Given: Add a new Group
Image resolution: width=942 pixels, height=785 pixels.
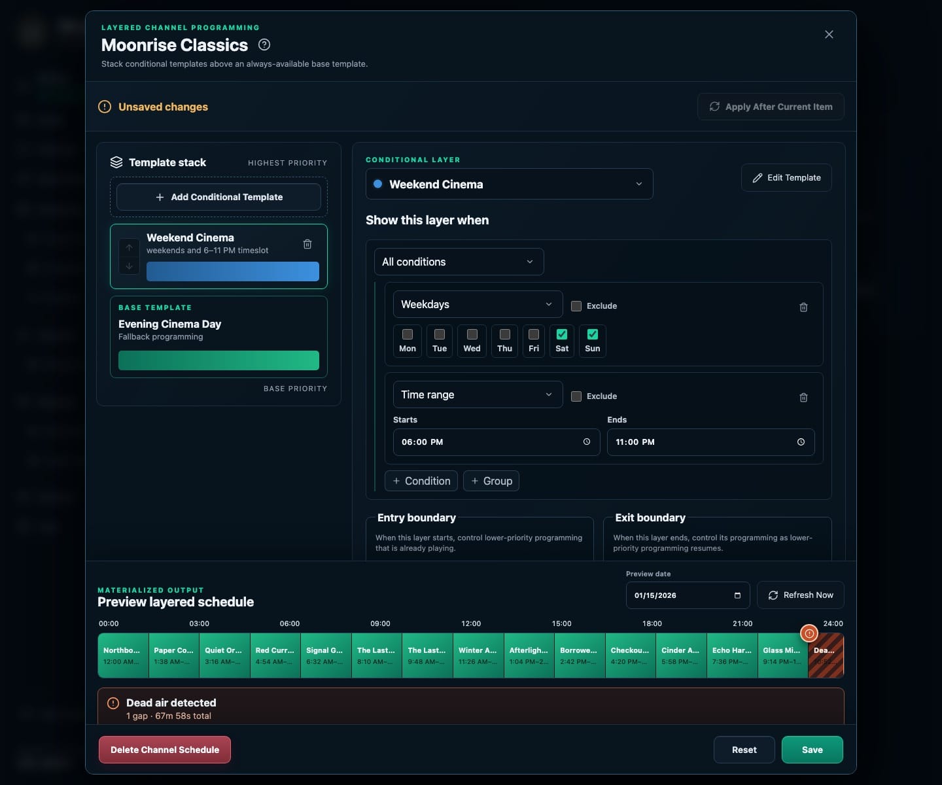Looking at the screenshot, I should pyautogui.click(x=491, y=481).
